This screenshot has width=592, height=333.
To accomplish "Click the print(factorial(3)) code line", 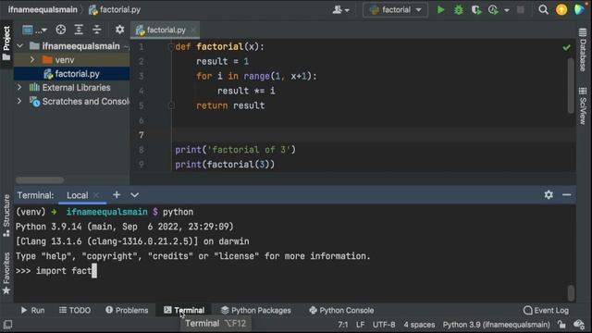I will point(225,165).
